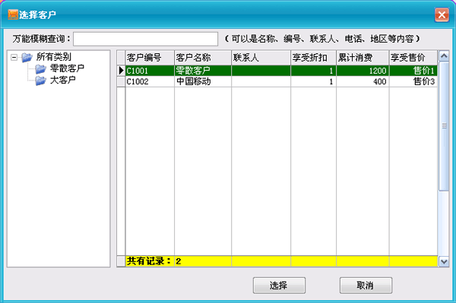Click 零散客户 name in customer table
Viewport: 456px width, 303px height.
[x=203, y=71]
